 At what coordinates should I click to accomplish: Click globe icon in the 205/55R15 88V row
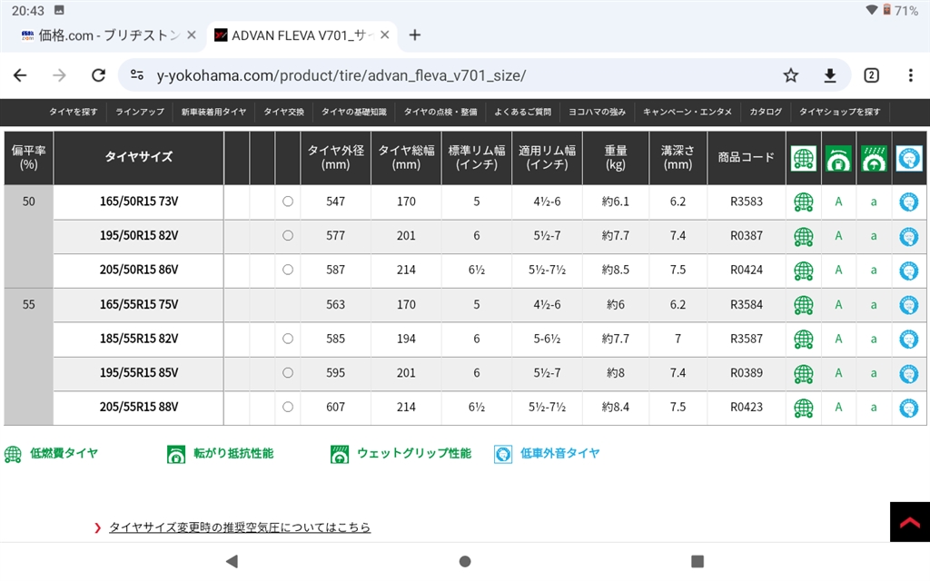tap(804, 408)
